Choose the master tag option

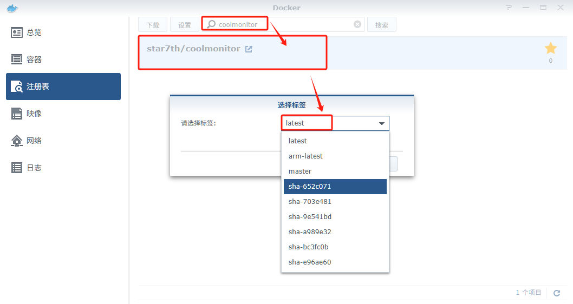point(335,171)
